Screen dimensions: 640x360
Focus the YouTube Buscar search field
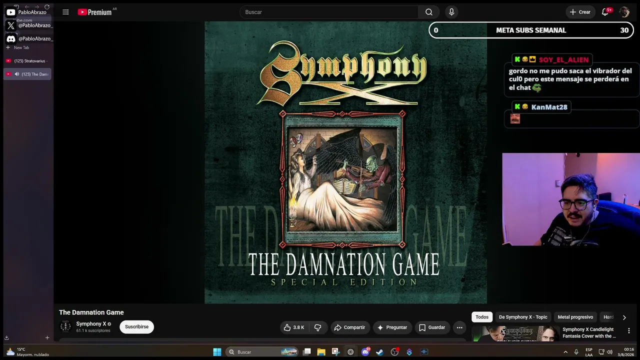coord(329,12)
